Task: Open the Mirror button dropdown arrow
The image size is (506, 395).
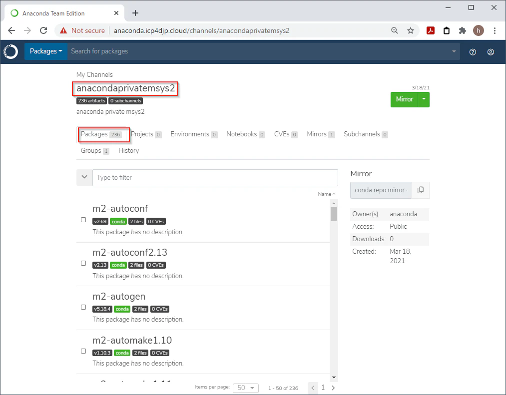Action: (424, 99)
